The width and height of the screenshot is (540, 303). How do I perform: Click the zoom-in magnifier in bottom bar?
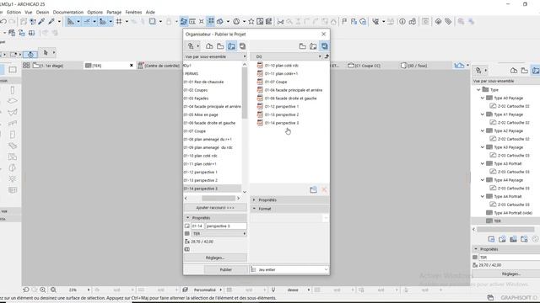click(43, 290)
